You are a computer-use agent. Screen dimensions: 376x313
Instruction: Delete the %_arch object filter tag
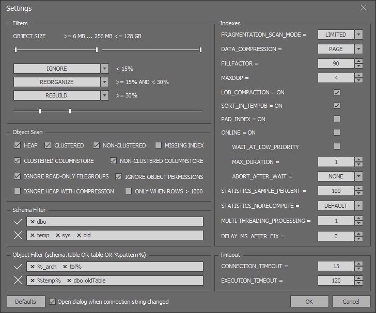[x=33, y=267]
